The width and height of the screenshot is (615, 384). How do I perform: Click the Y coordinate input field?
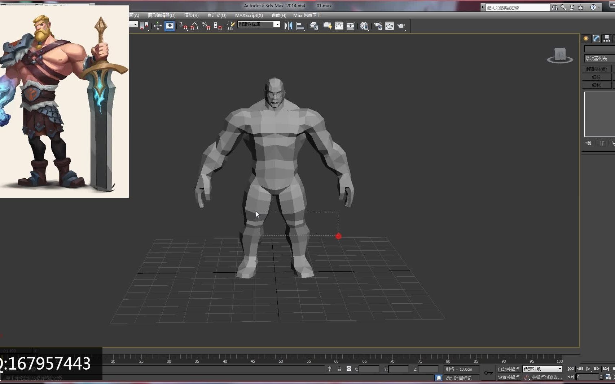click(x=399, y=369)
